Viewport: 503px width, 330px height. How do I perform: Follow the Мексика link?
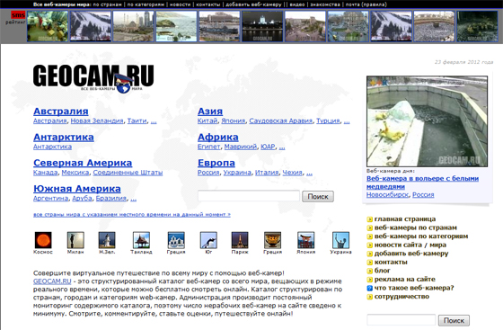click(75, 173)
